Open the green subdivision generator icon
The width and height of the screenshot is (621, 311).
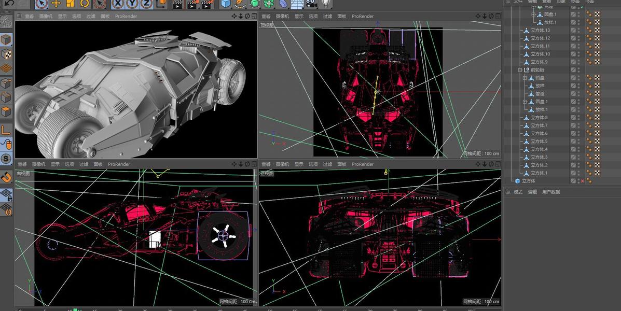click(x=254, y=4)
